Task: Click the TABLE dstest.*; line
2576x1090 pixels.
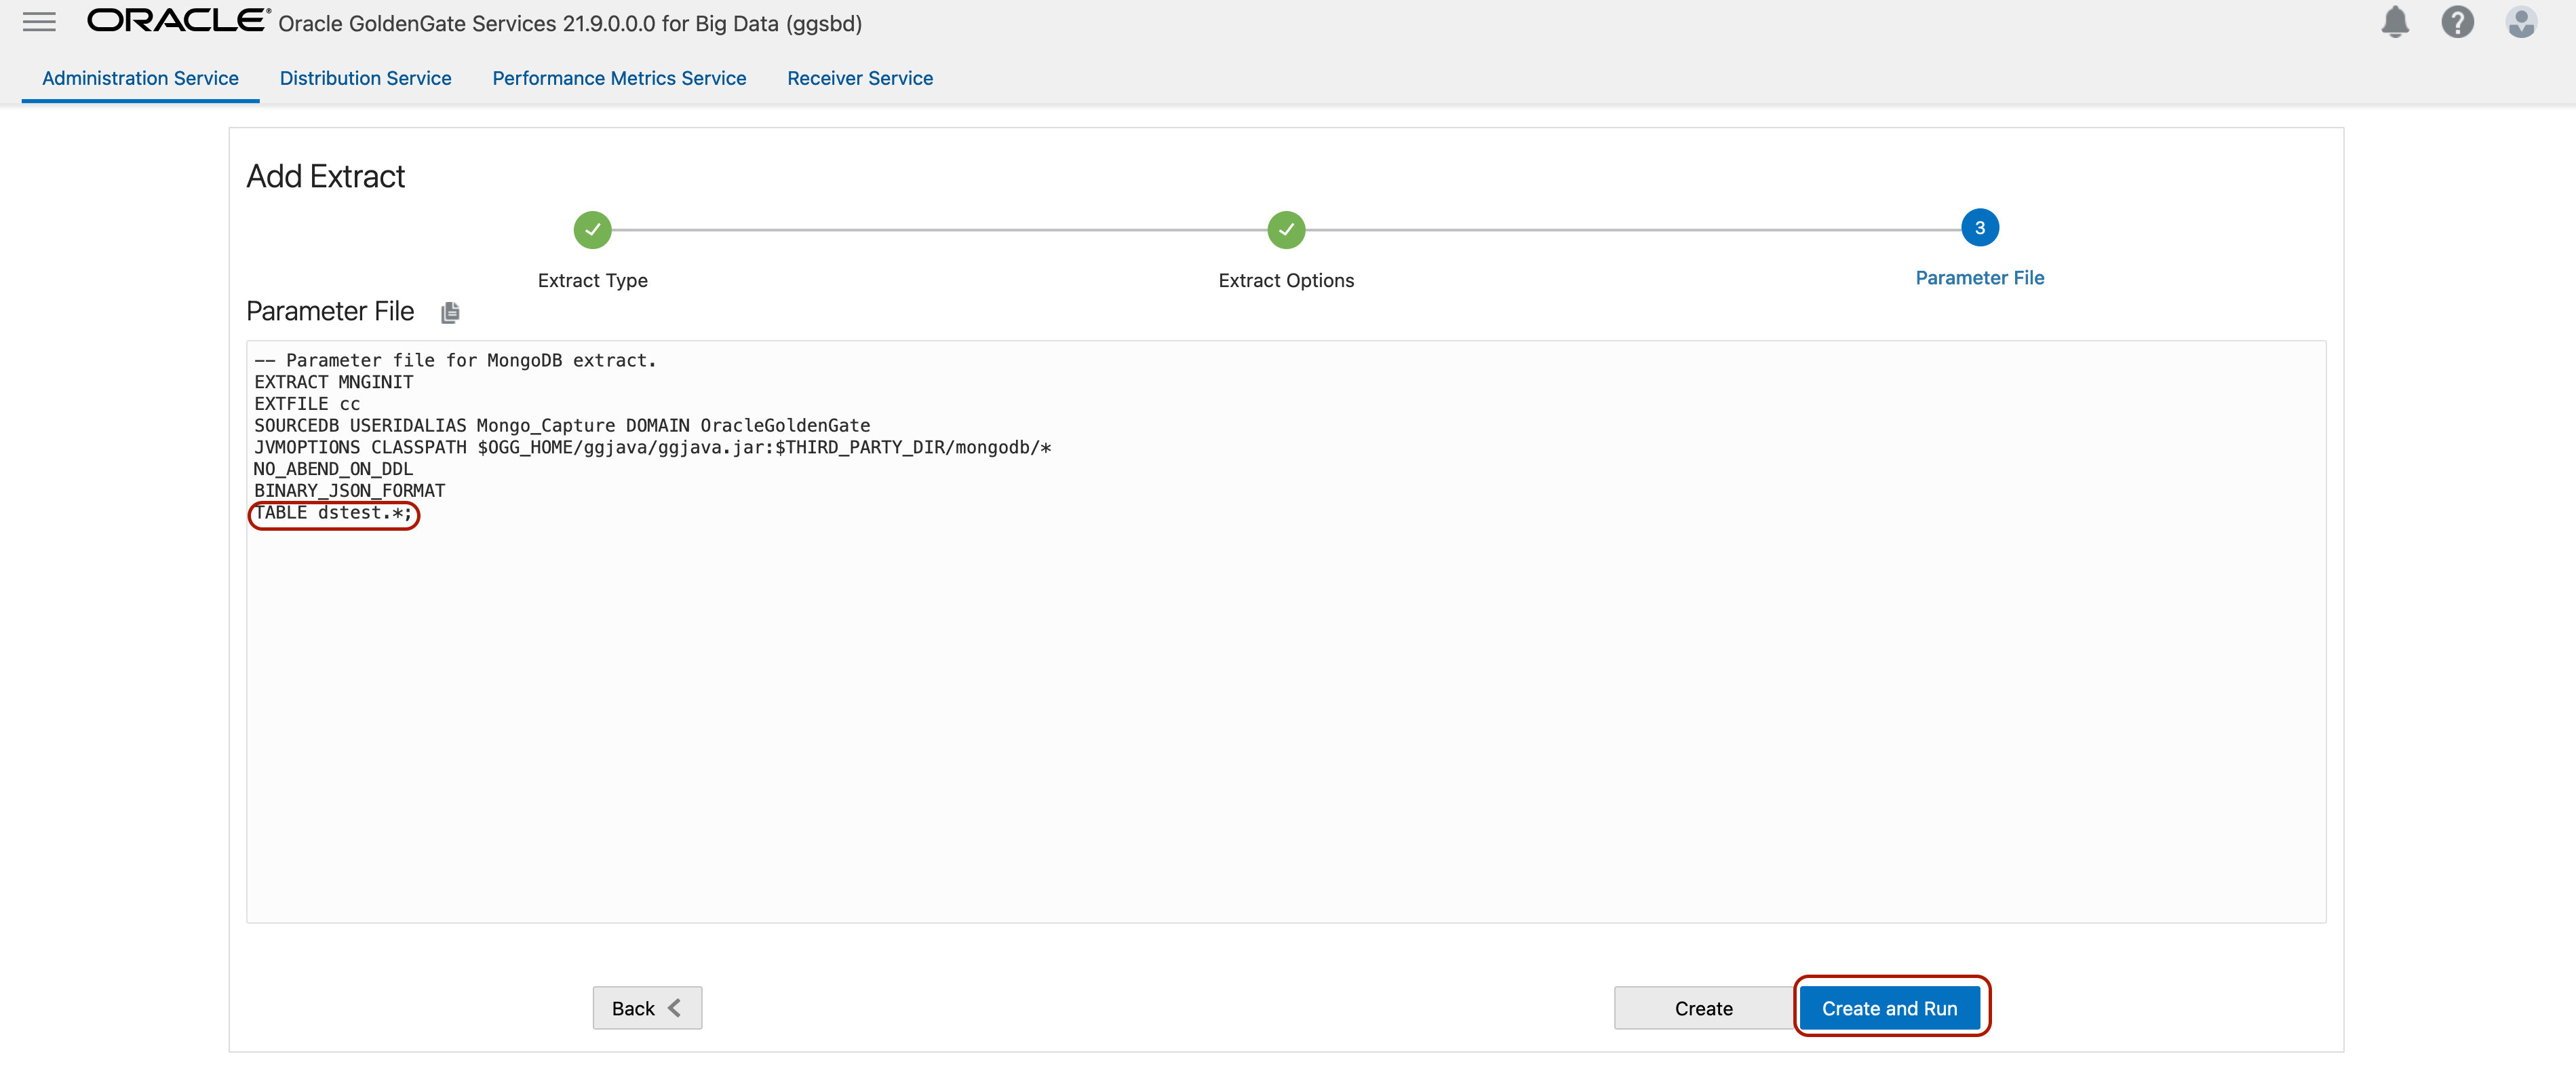Action: pyautogui.click(x=333, y=514)
